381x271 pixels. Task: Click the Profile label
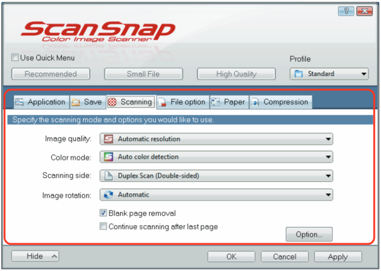[300, 59]
